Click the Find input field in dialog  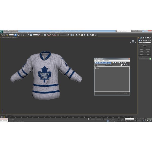point(101,65)
